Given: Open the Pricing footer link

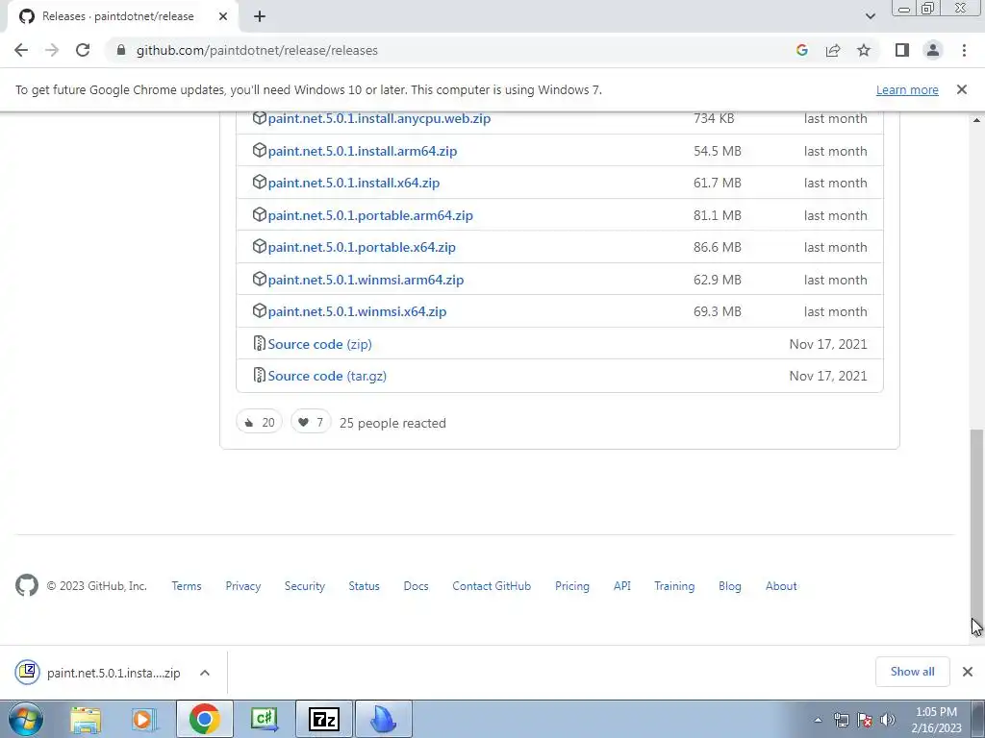Looking at the screenshot, I should coord(572,586).
